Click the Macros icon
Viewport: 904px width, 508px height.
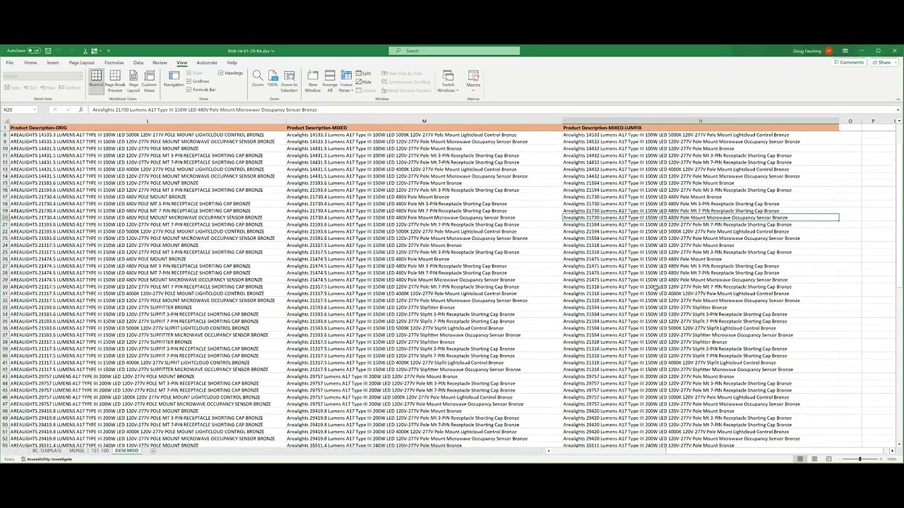(473, 76)
